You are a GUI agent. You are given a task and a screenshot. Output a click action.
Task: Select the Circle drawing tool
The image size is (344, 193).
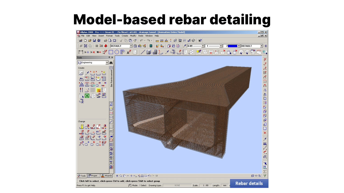pos(117,52)
